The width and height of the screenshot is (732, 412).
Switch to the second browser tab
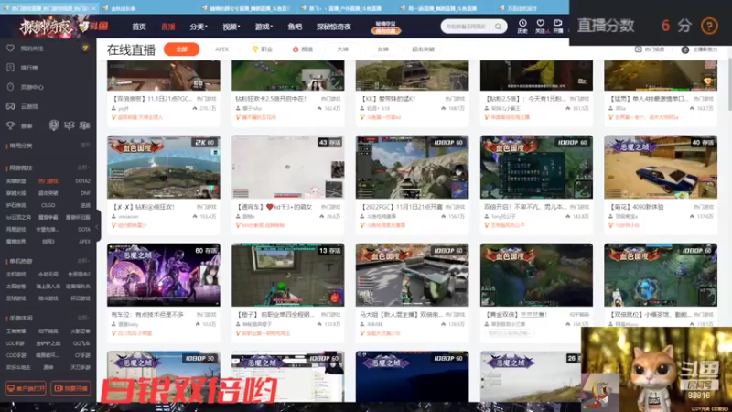[148, 8]
